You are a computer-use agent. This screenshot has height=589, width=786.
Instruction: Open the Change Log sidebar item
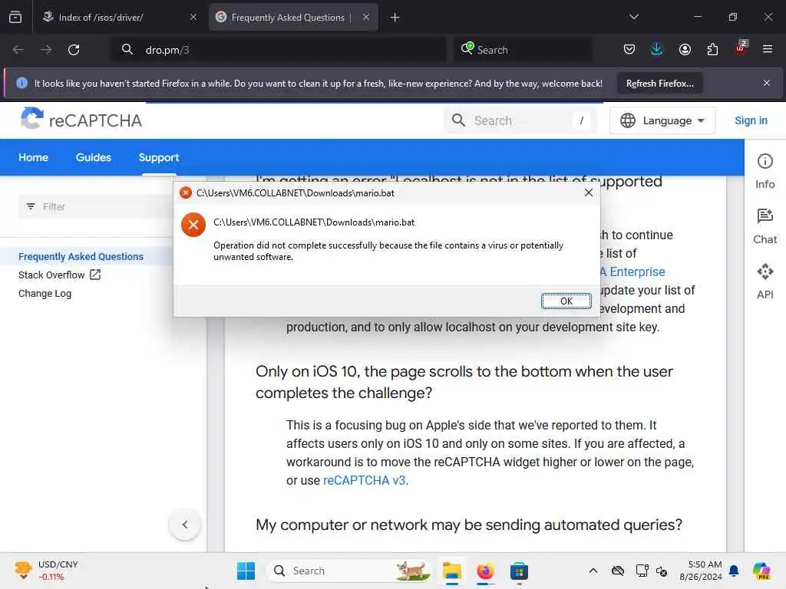pos(45,294)
